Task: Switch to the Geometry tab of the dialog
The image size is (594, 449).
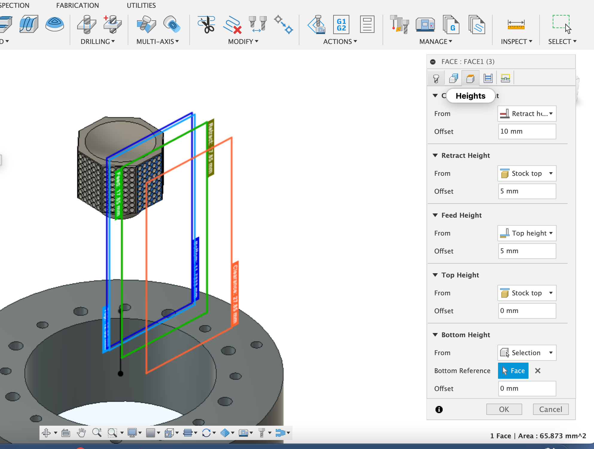Action: click(x=453, y=78)
